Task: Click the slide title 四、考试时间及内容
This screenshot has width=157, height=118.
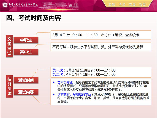Action: pos(33,18)
